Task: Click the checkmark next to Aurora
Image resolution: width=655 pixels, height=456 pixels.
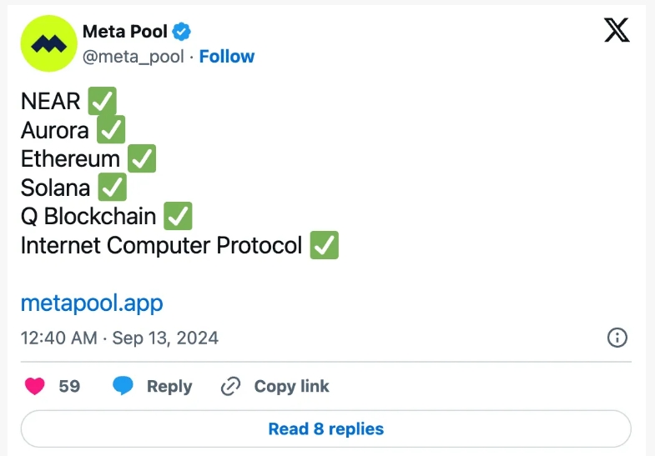Action: (x=111, y=130)
